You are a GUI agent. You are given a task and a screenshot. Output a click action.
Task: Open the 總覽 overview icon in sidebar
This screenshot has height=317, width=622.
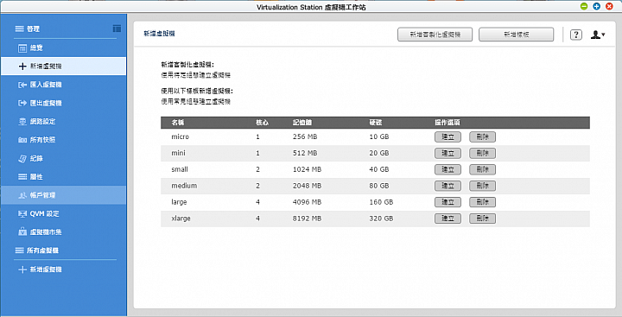22,48
